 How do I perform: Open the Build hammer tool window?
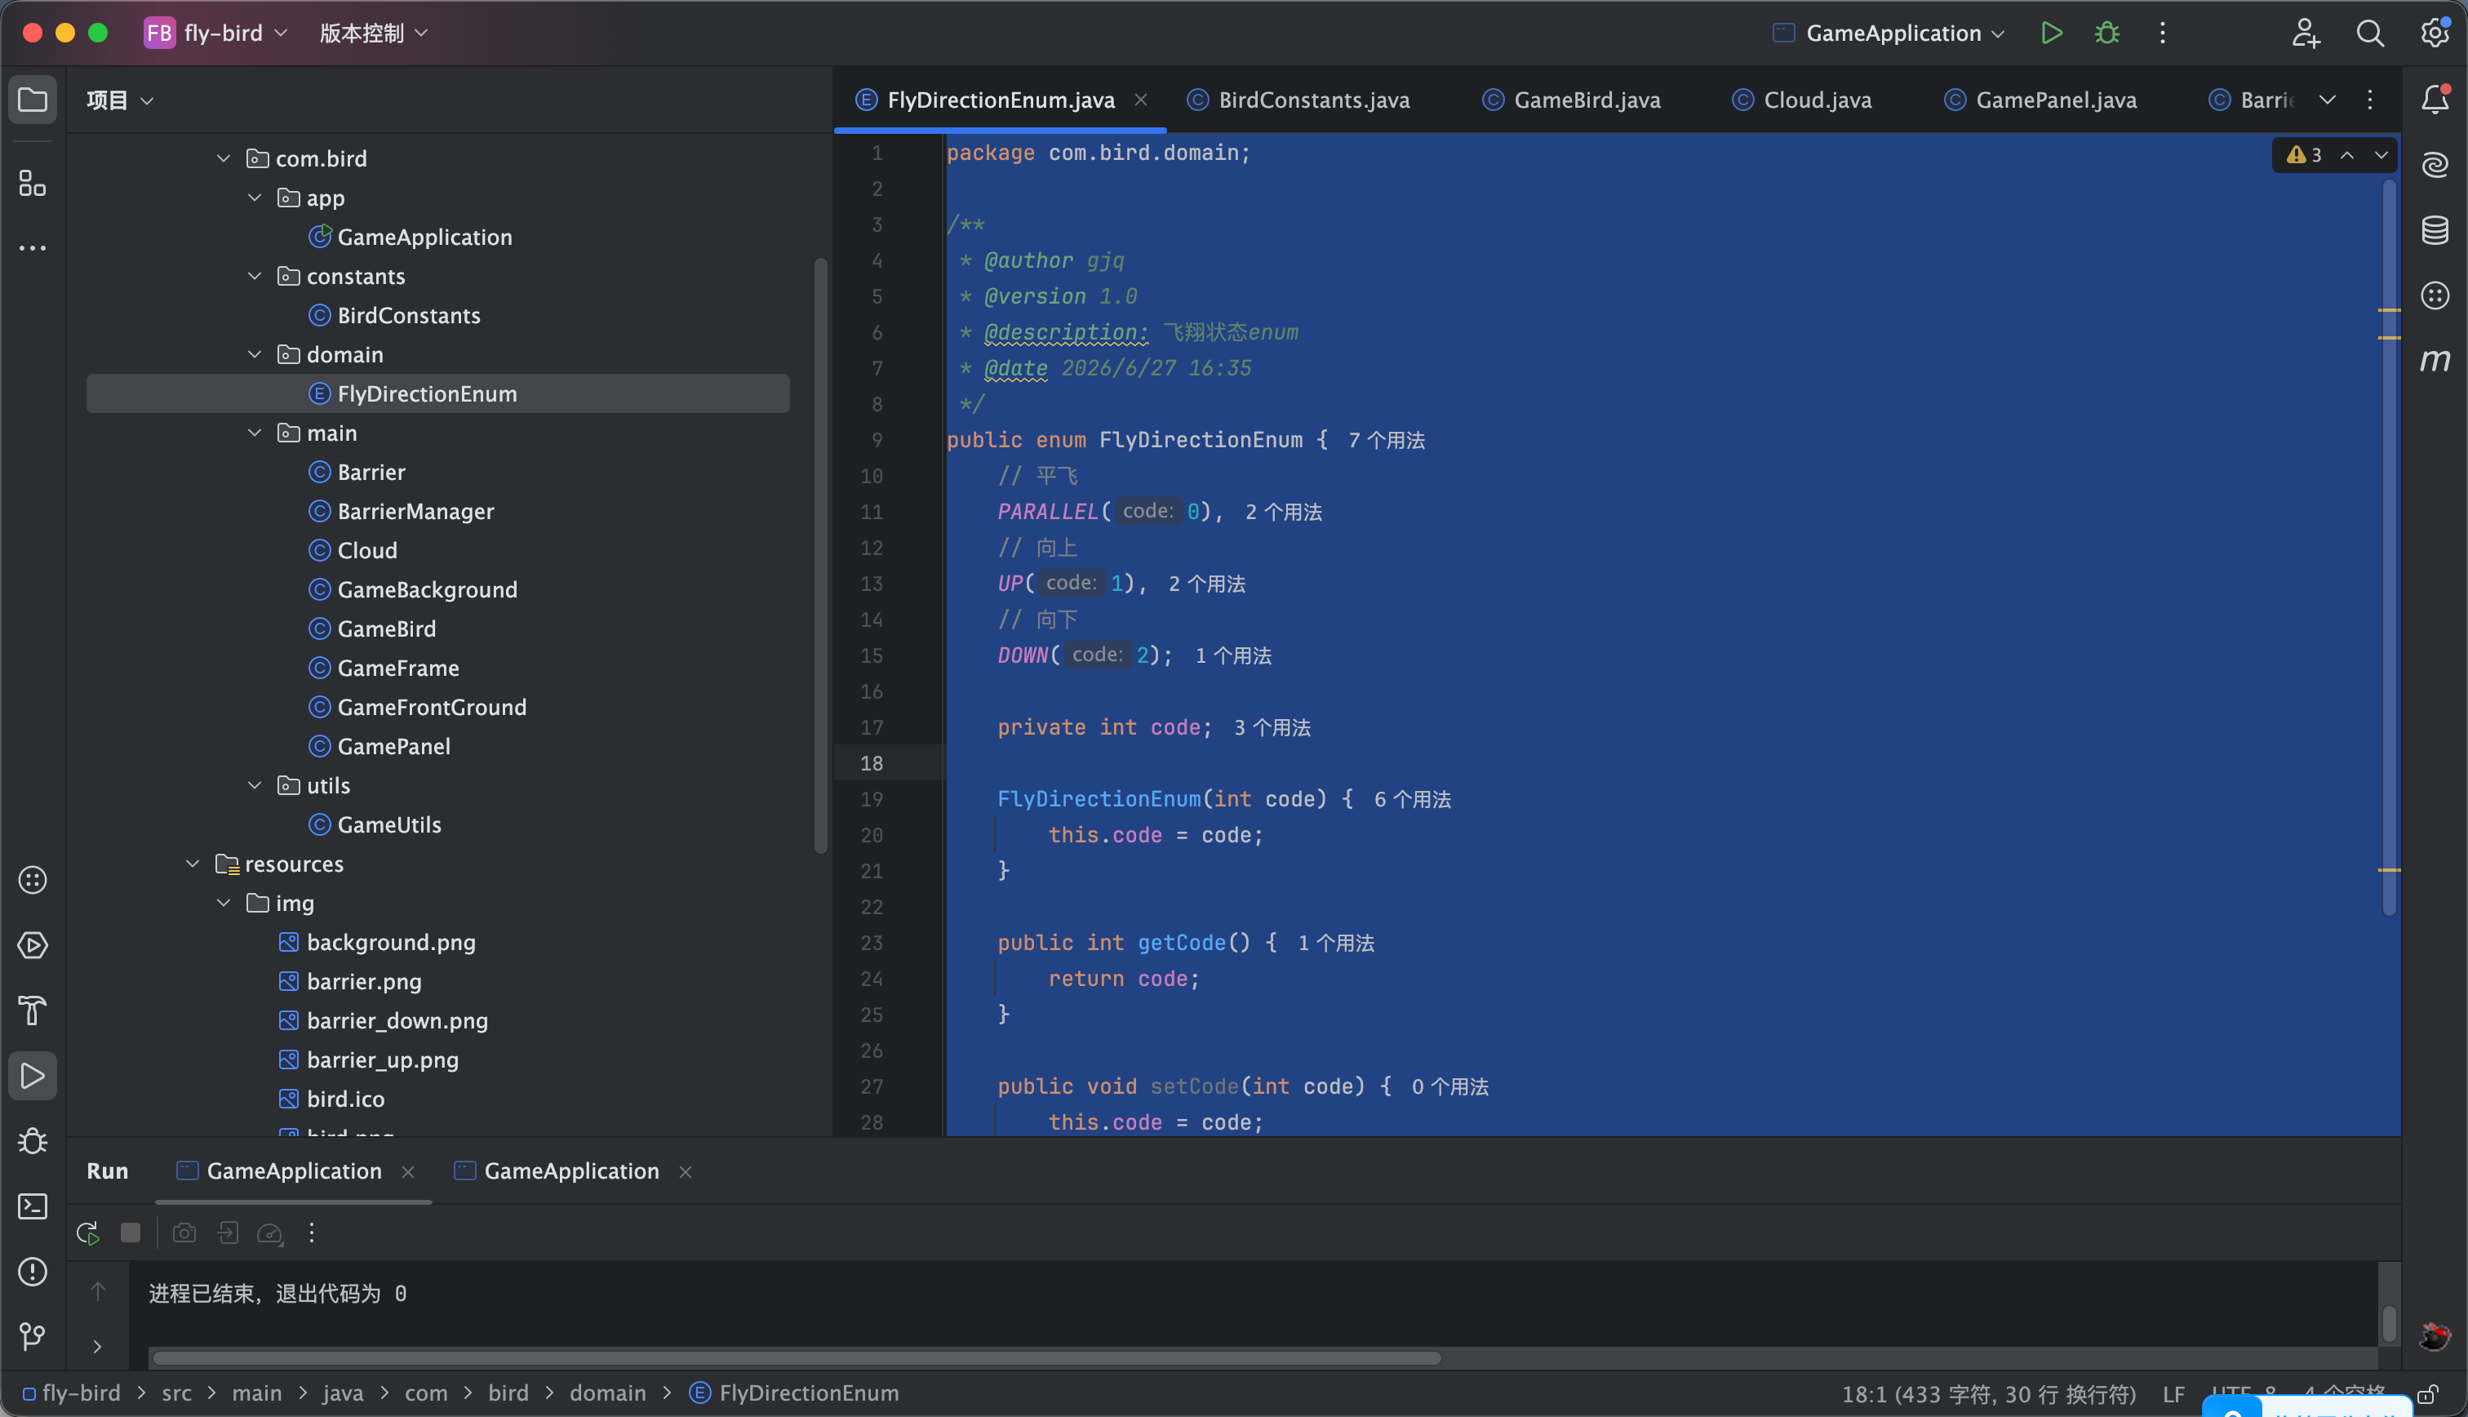[33, 1011]
